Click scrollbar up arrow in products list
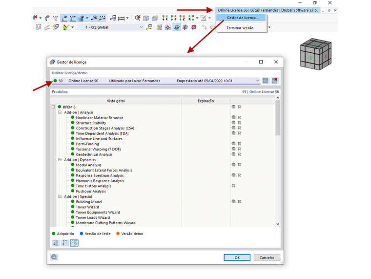Viewport: 371px width, 279px height. click(278, 98)
